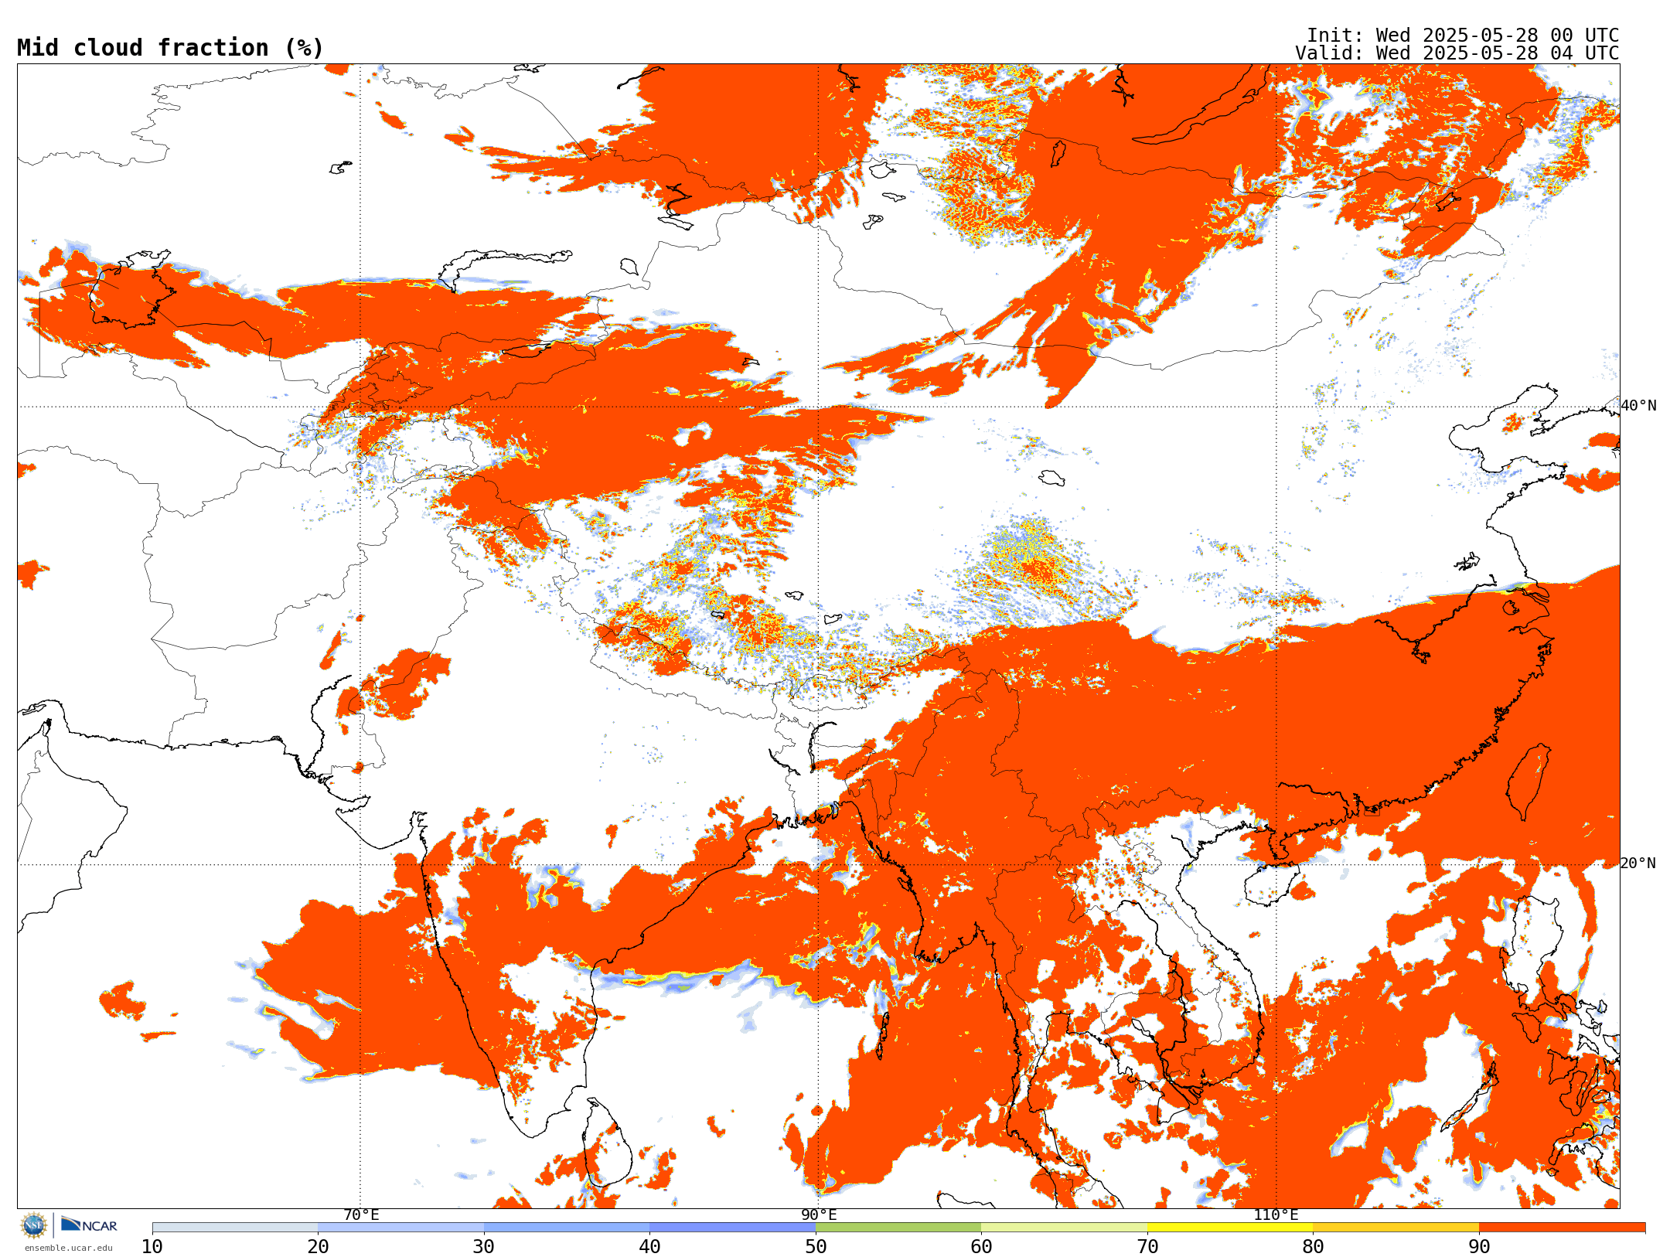Click the Hainan island outline

(1272, 884)
